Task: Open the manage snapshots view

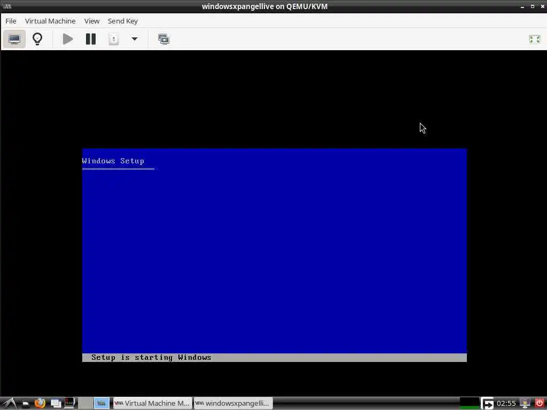Action: pyautogui.click(x=163, y=39)
